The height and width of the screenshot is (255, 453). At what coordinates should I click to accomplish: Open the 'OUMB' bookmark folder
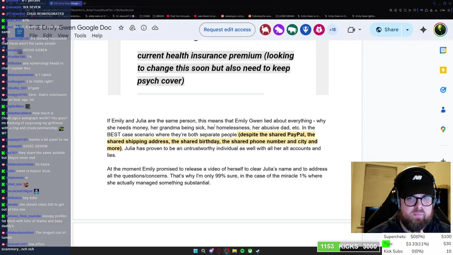145,16
